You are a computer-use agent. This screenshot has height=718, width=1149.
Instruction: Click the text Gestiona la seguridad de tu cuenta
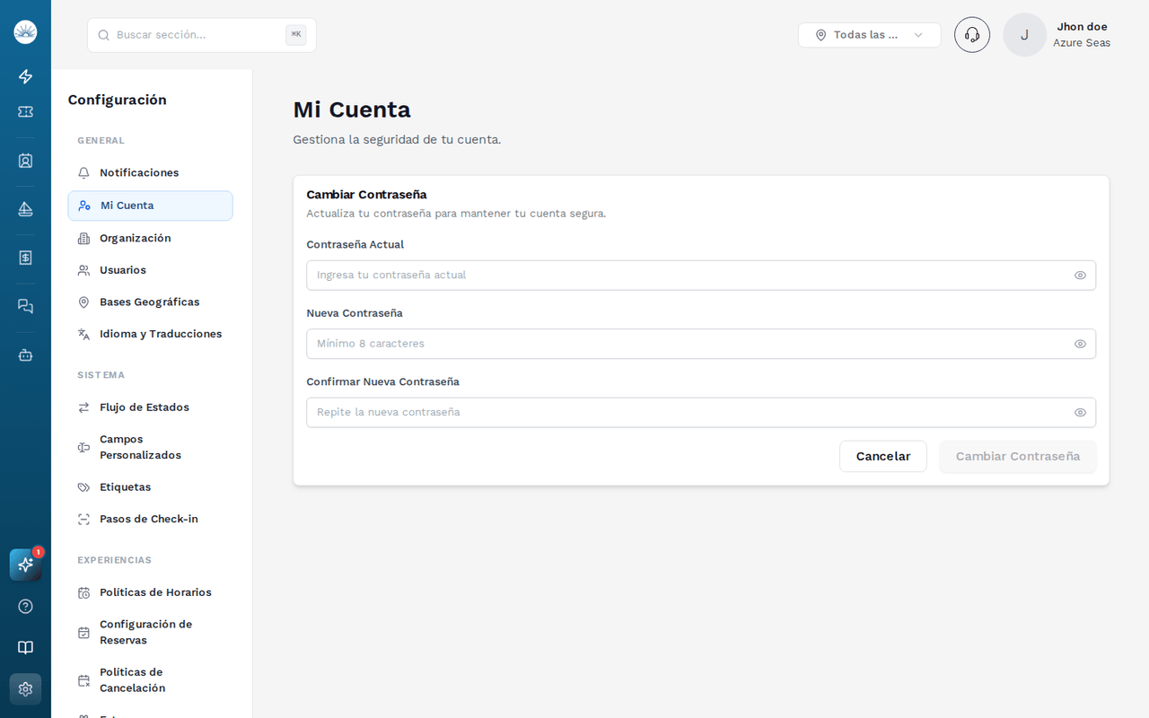[397, 140]
